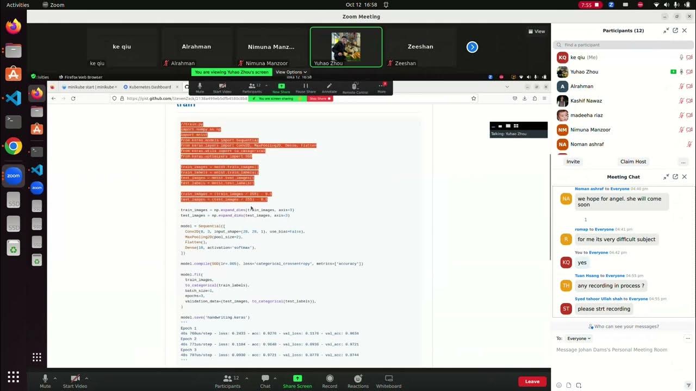Screen dimensions: 696x391
Task: Open the View layout menu
Action: coord(537,31)
